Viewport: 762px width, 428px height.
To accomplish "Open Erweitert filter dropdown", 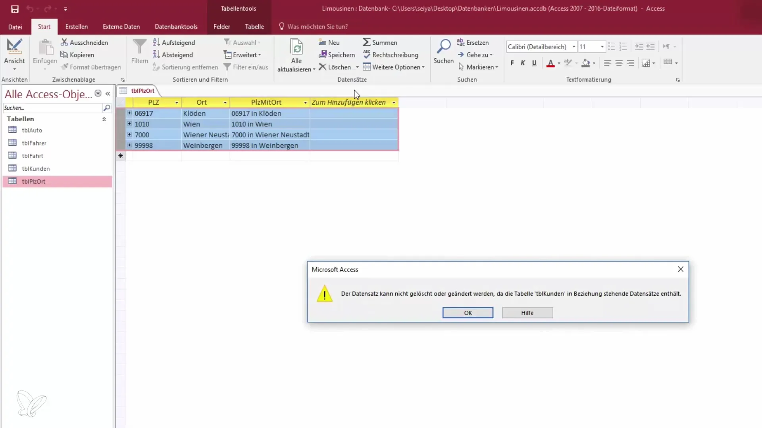I will point(242,55).
